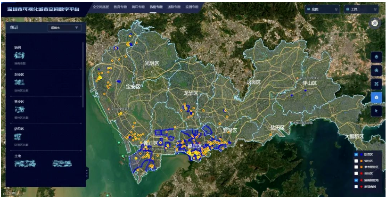Open the 深圳市 region dropdown
The height and width of the screenshot is (199, 386).
click(x=65, y=27)
